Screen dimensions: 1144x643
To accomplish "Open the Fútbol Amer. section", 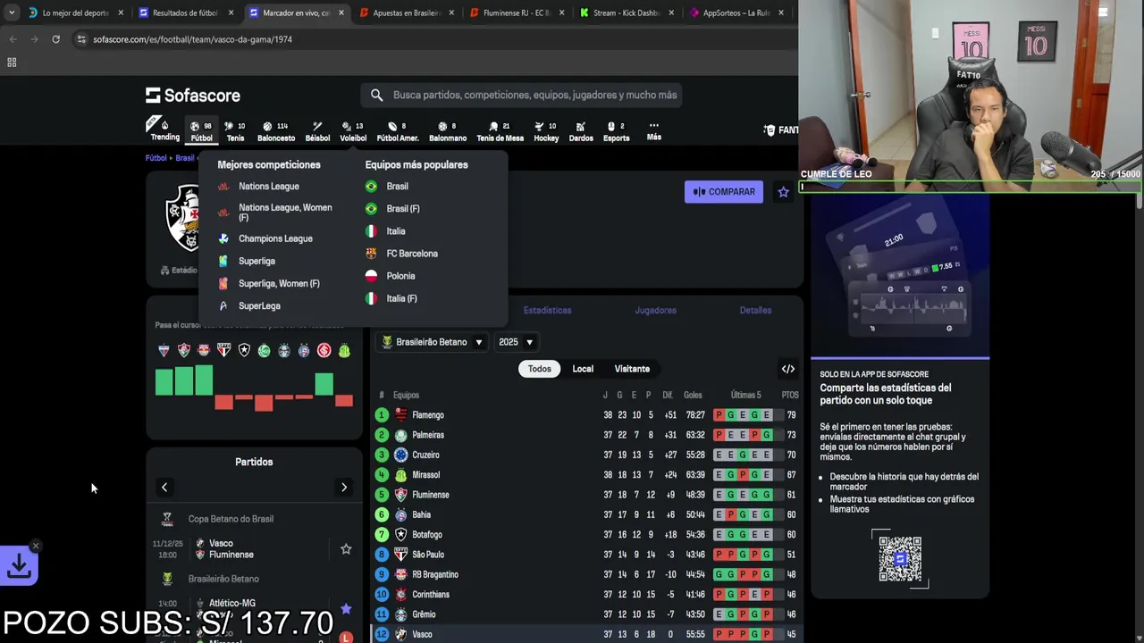I will (398, 130).
